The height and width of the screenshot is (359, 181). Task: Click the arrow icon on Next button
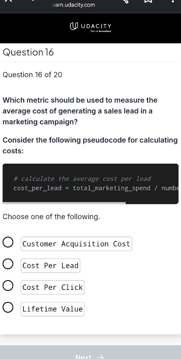click(100, 357)
